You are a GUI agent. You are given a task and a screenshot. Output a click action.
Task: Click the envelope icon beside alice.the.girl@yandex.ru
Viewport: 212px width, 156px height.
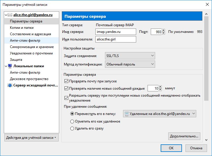pyautogui.click(x=10, y=15)
